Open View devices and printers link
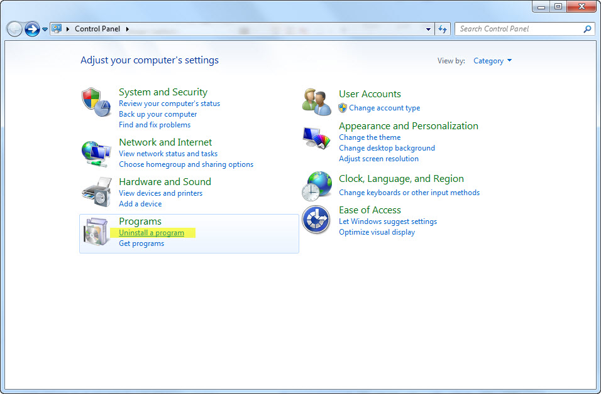The image size is (601, 394). click(160, 193)
